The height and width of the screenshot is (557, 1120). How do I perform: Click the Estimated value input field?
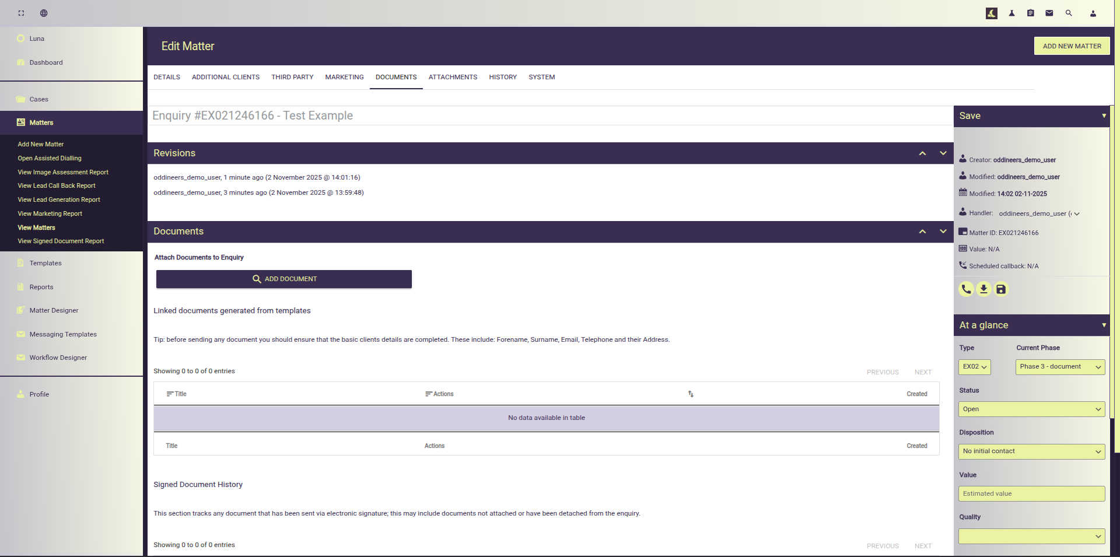[x=1031, y=494]
